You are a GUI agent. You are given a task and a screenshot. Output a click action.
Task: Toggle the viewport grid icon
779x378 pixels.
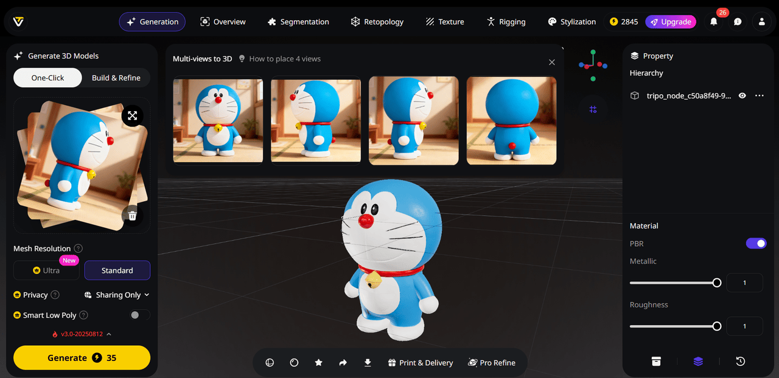pos(593,109)
